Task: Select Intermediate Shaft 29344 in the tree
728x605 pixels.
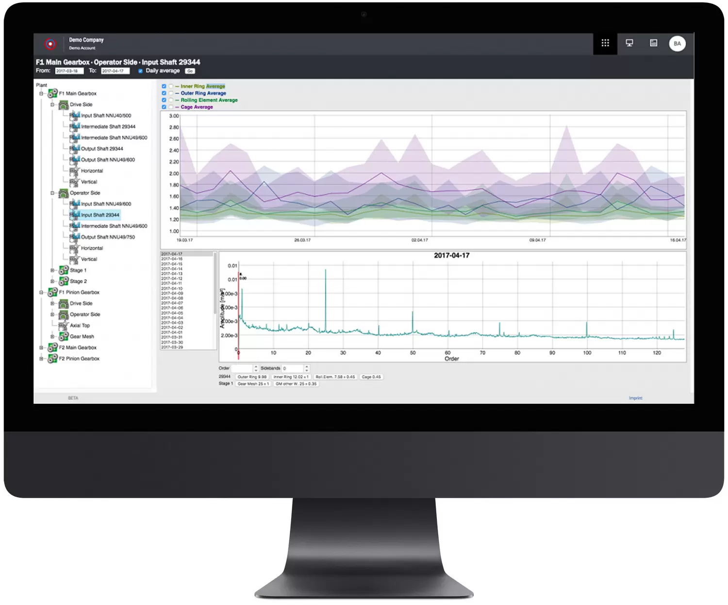Action: (x=108, y=127)
